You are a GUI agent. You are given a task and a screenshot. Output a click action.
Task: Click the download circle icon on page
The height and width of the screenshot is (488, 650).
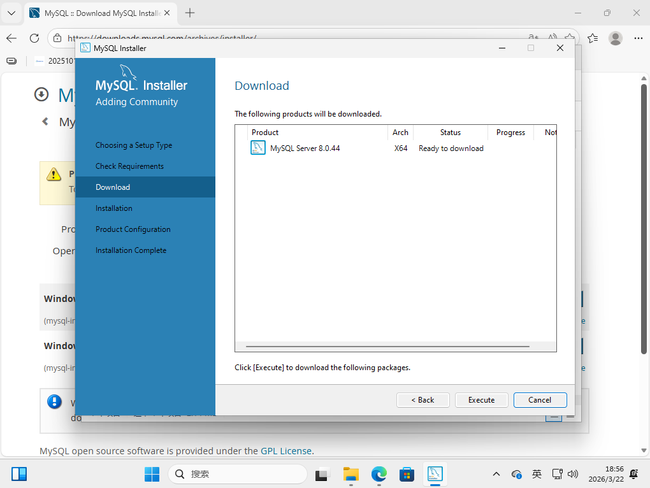click(41, 94)
